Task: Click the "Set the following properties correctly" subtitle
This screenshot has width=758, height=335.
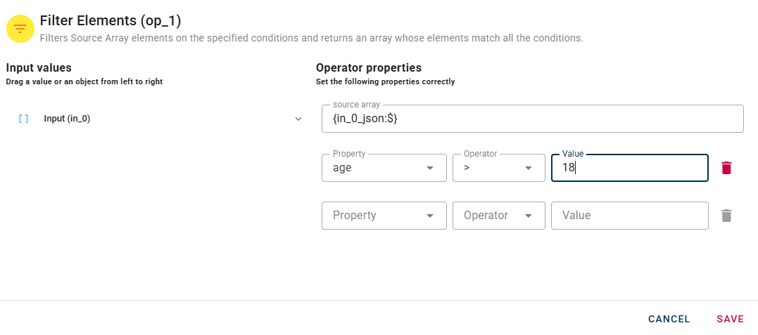Action: [x=385, y=81]
